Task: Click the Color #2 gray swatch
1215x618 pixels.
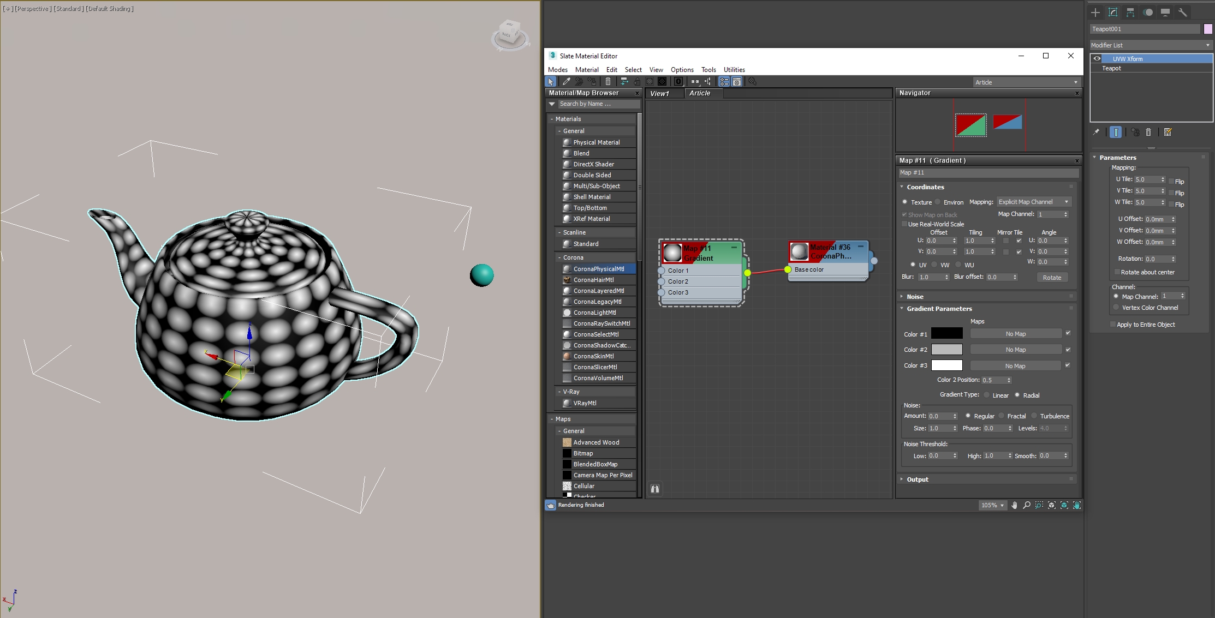Action: tap(946, 350)
